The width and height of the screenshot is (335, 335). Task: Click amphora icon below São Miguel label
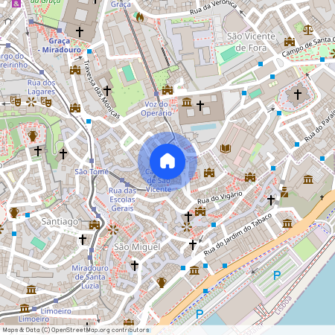pos(162,282)
